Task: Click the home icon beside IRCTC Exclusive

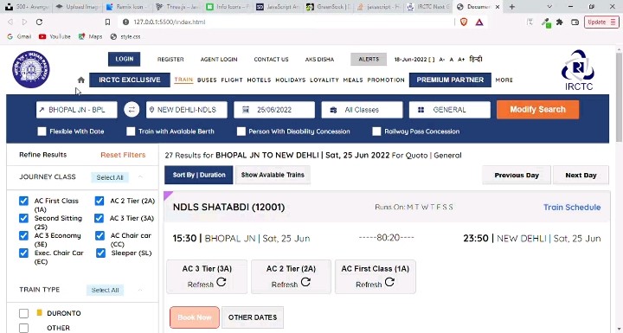Action: (x=81, y=80)
